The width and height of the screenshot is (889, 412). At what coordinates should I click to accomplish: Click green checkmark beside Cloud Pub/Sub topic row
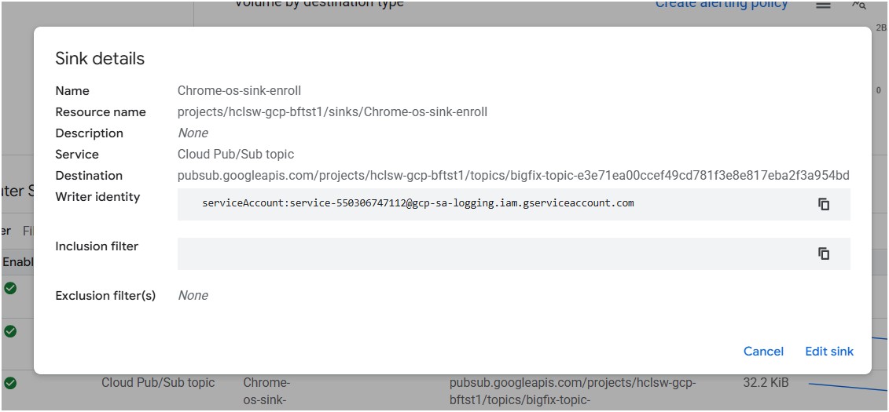(x=10, y=383)
